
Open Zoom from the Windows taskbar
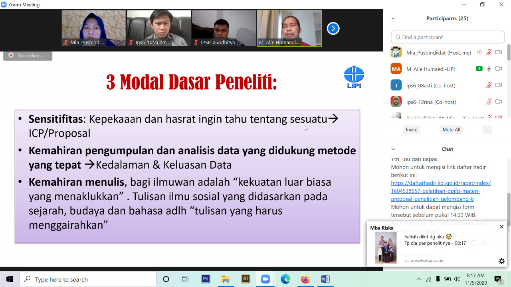point(265,279)
